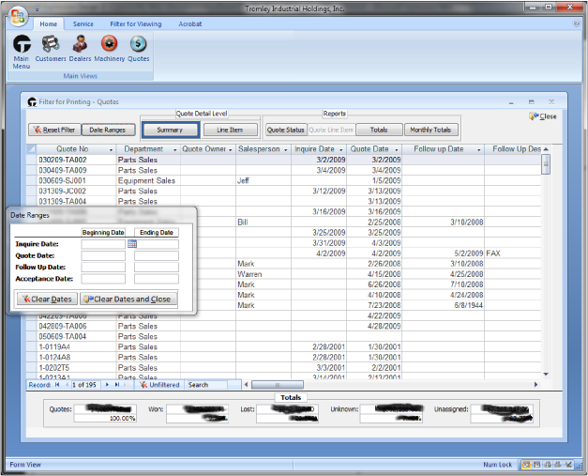
Task: Go to first record navigation arrow
Action: coord(57,385)
